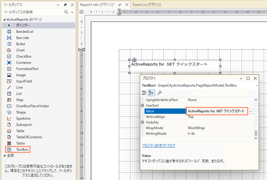Screen dimensions: 267x180
Task: Choose the Tablix control icon
Action: pyautogui.click(x=9, y=143)
